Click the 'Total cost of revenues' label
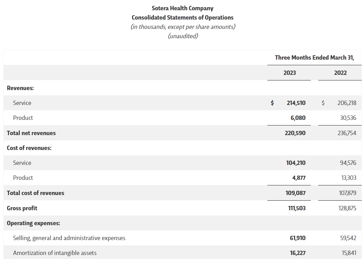The height and width of the screenshot is (259, 362). coord(36,193)
